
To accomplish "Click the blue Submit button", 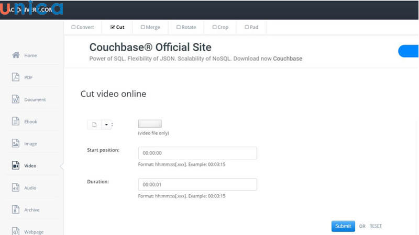I will pos(343,226).
